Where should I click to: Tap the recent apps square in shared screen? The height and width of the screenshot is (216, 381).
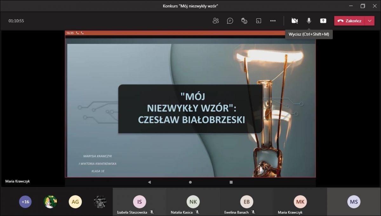click(231, 182)
